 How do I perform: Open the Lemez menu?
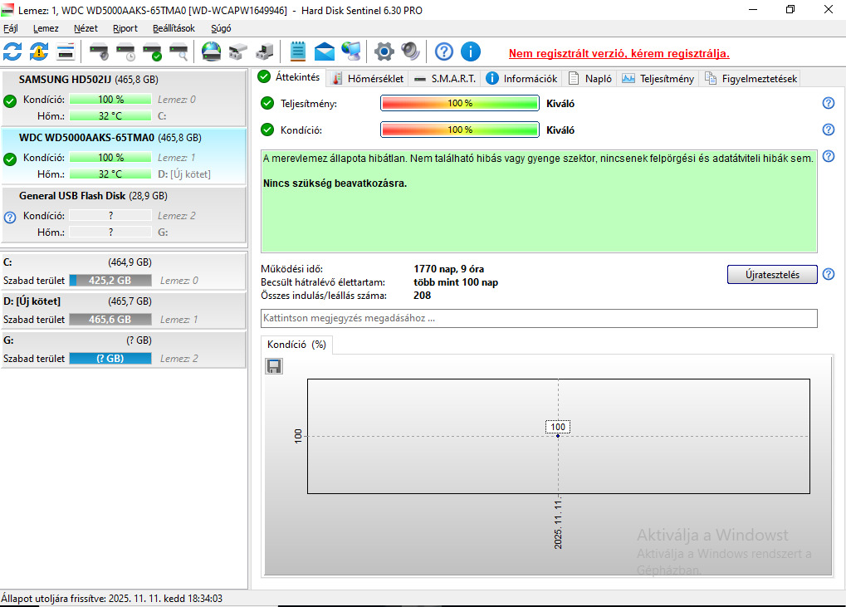46,28
